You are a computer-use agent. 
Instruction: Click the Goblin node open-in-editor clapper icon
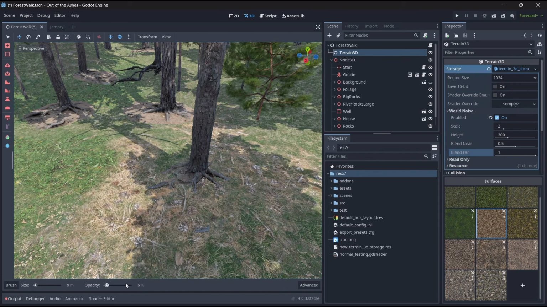point(417,75)
